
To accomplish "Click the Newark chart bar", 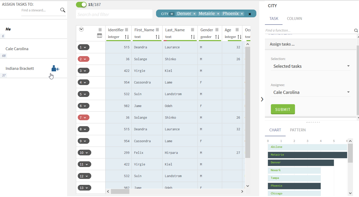I will click(x=294, y=170).
